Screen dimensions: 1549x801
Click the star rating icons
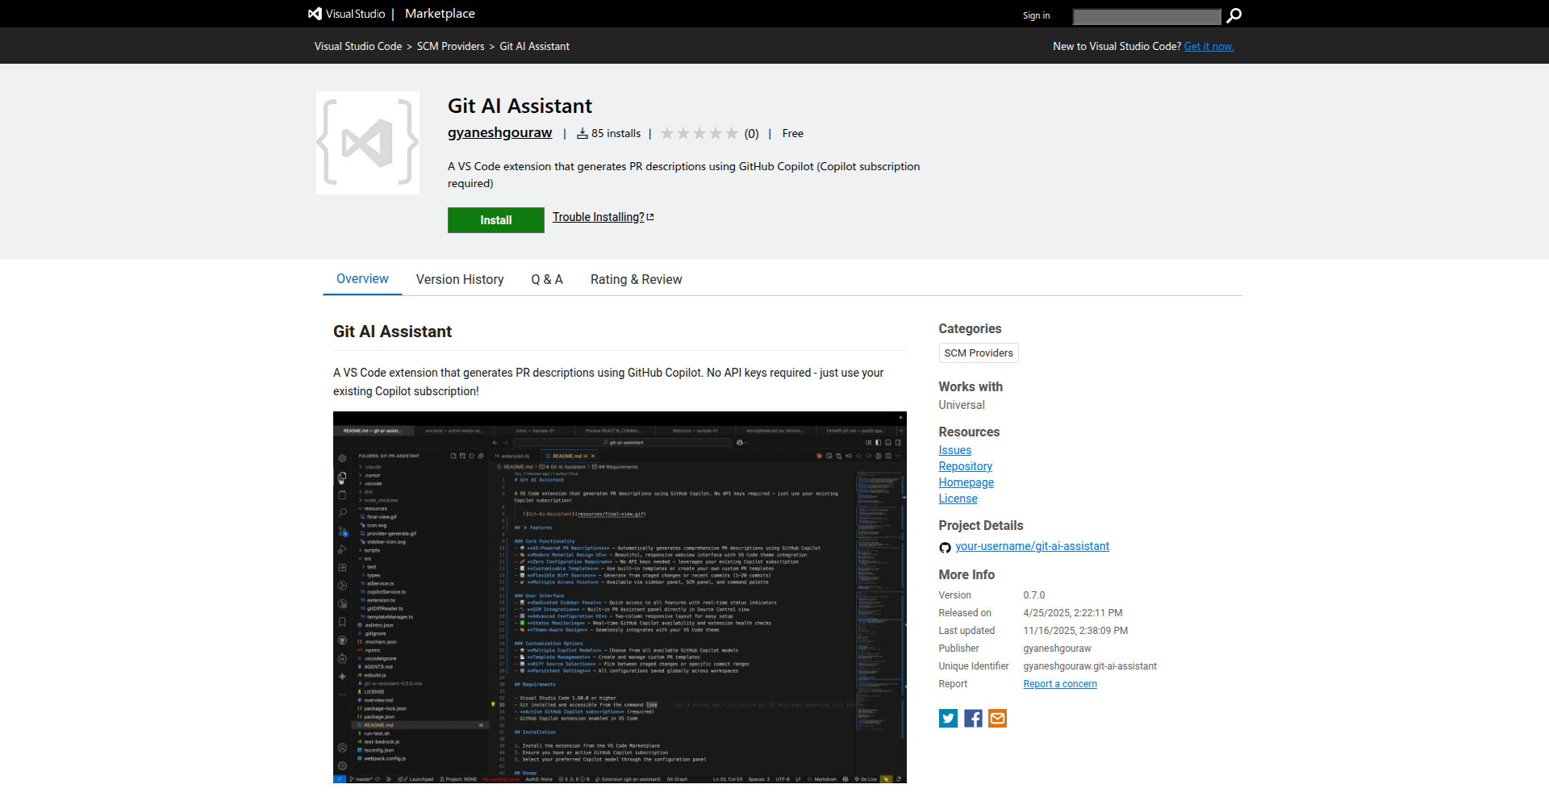[x=699, y=134]
